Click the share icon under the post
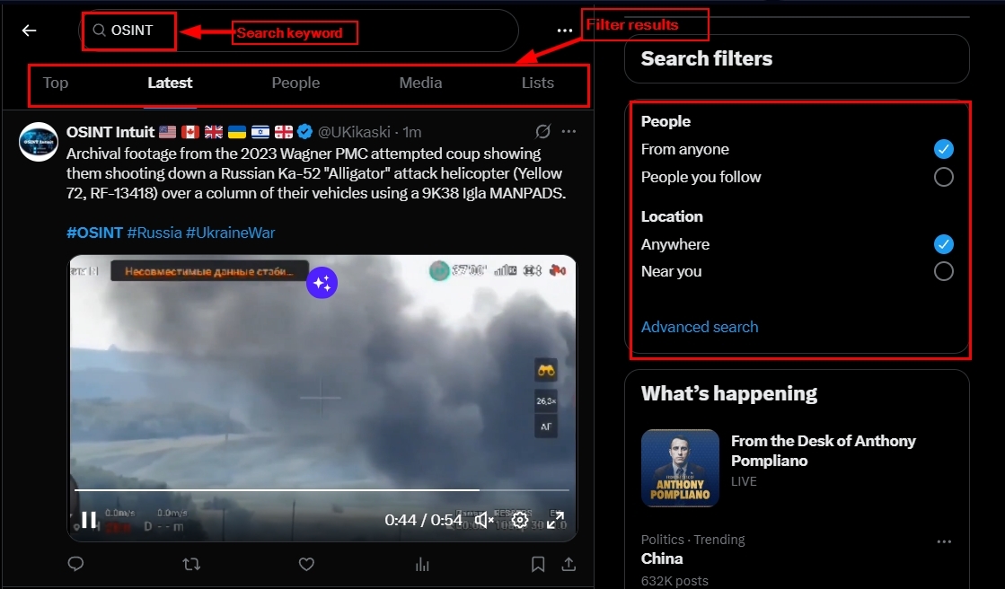Viewport: 1005px width, 589px height. [569, 564]
